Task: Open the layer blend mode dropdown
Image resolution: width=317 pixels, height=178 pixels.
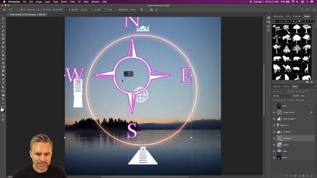Action: pyautogui.click(x=282, y=96)
